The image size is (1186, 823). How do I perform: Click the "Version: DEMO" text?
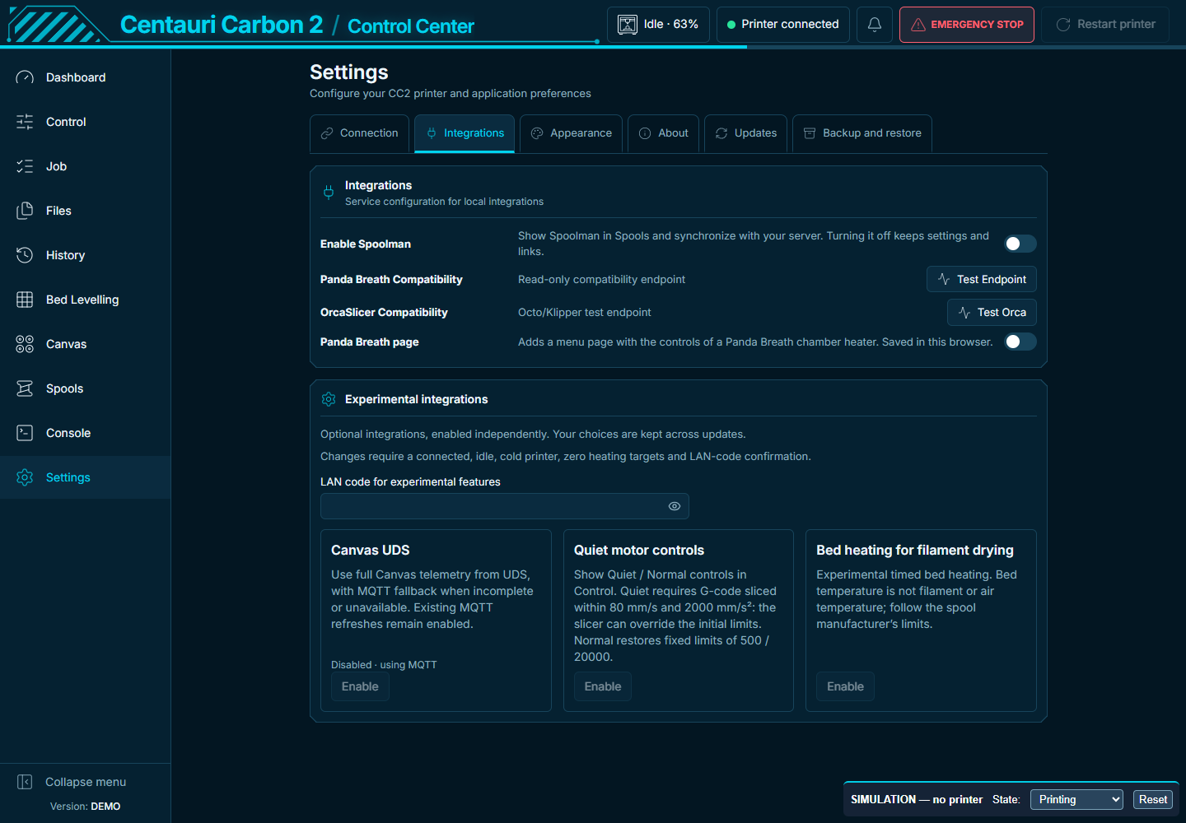point(86,807)
